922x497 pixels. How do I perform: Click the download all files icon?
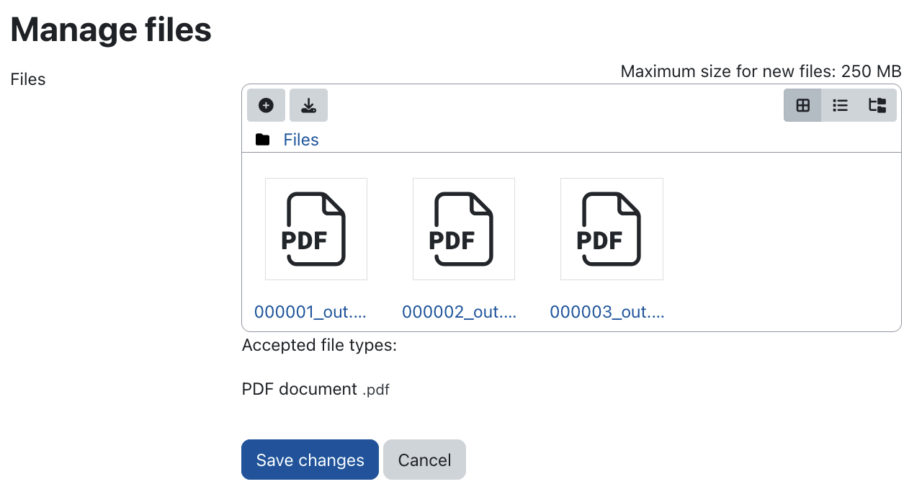(308, 105)
